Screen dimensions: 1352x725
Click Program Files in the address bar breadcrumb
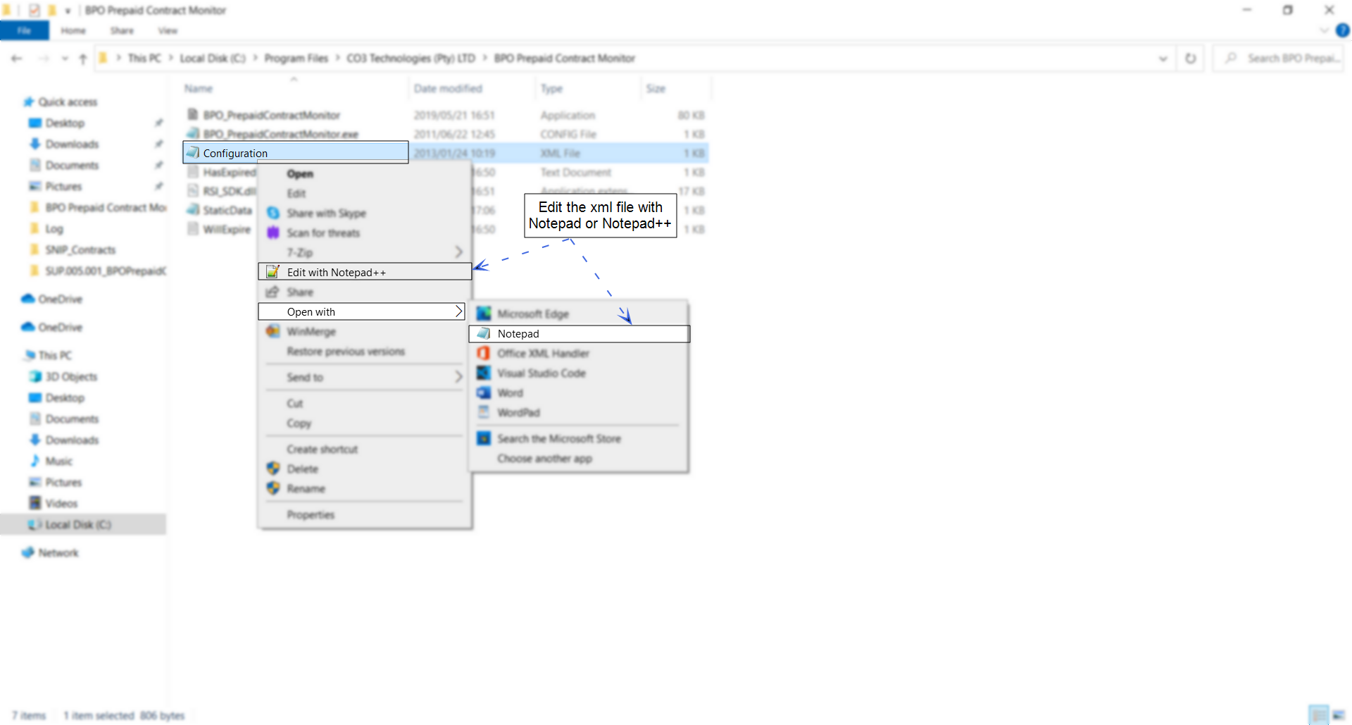296,58
